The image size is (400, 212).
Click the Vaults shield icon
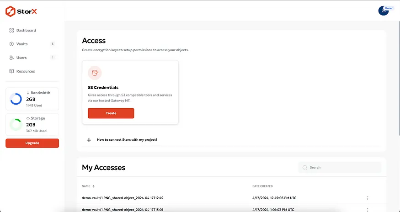pos(11,44)
